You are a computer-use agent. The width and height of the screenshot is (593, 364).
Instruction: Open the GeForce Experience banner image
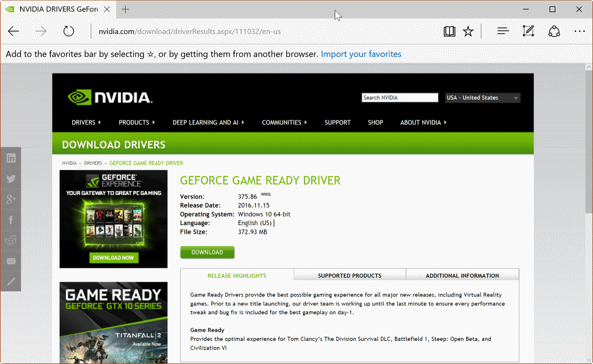click(114, 219)
